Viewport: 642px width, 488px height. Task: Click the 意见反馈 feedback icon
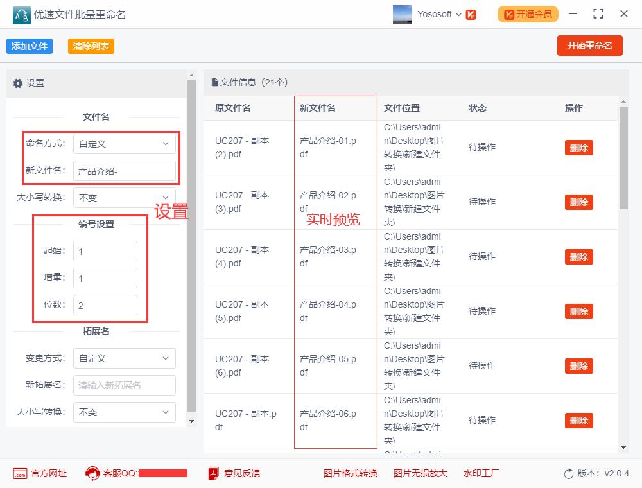(x=214, y=474)
